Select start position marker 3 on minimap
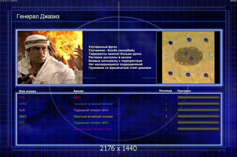The image size is (237, 157). [x=206, y=75]
